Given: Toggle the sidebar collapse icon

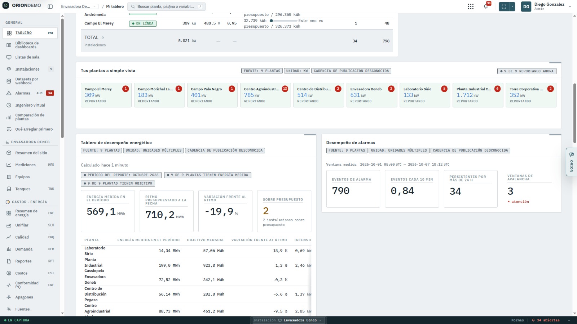Looking at the screenshot, I should click(50, 6).
